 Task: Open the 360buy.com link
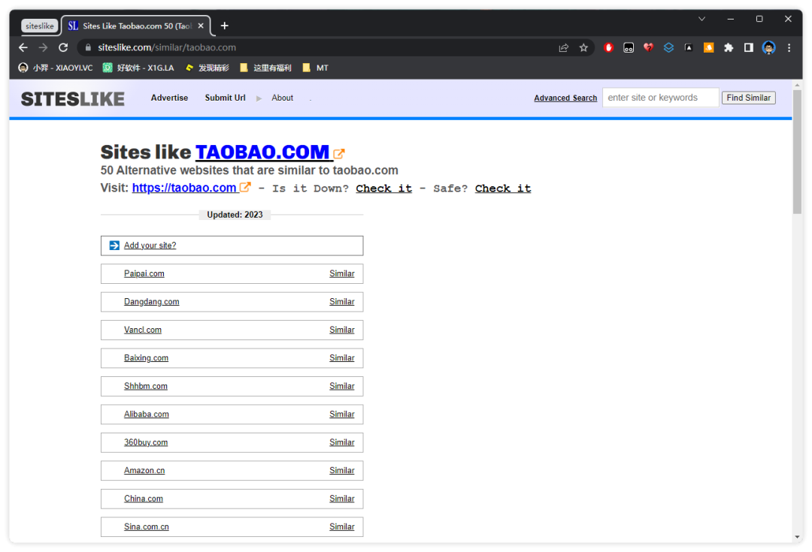146,442
